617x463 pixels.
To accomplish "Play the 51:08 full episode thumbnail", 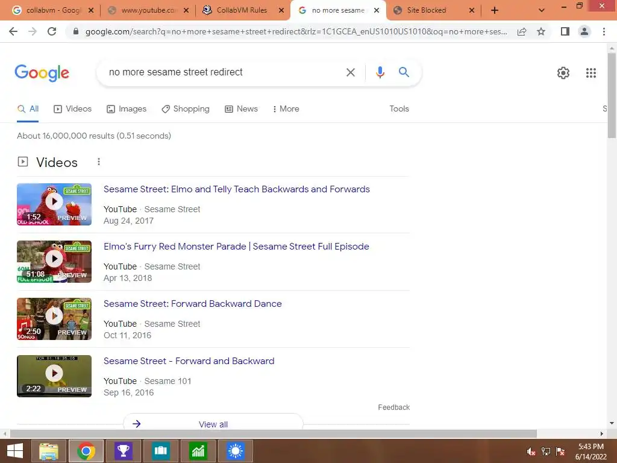I will click(x=54, y=262).
